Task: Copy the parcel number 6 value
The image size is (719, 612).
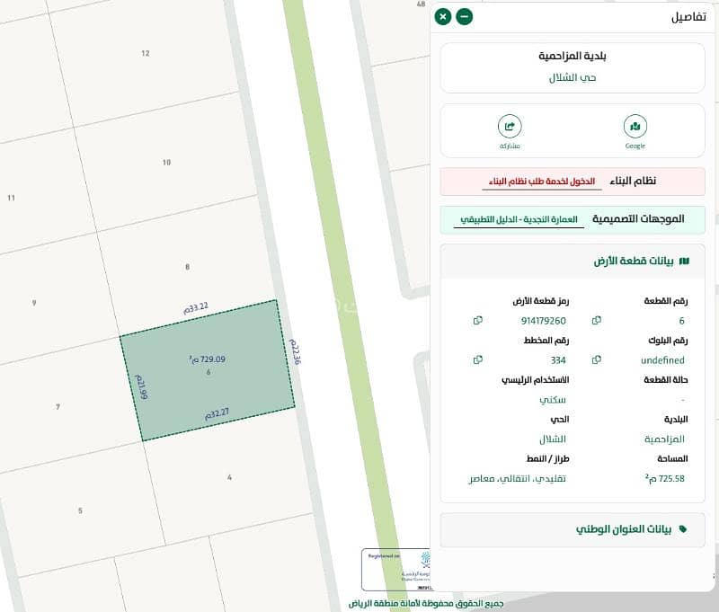Action: [x=596, y=321]
